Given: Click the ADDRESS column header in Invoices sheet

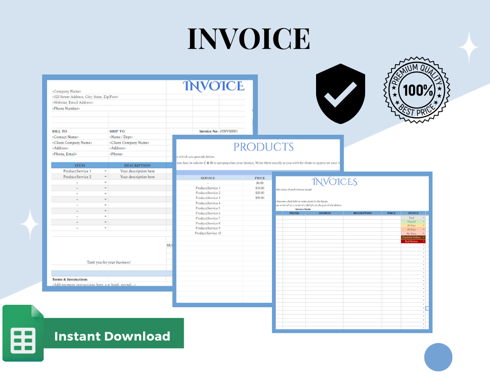Looking at the screenshot, I should (325, 213).
